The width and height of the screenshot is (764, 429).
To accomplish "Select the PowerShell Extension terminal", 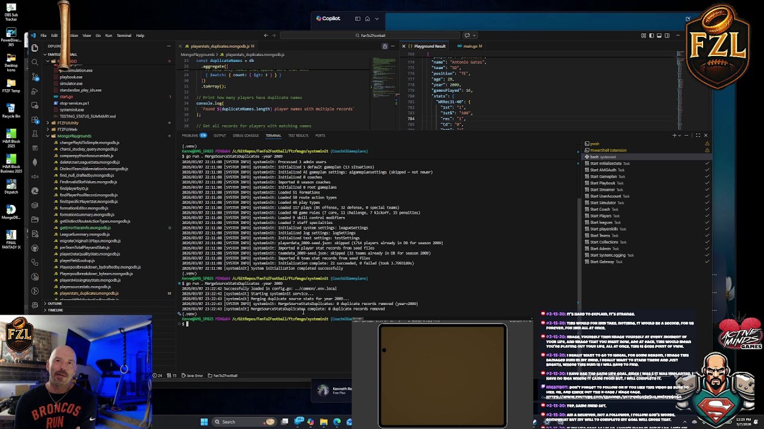I will [x=647, y=150].
